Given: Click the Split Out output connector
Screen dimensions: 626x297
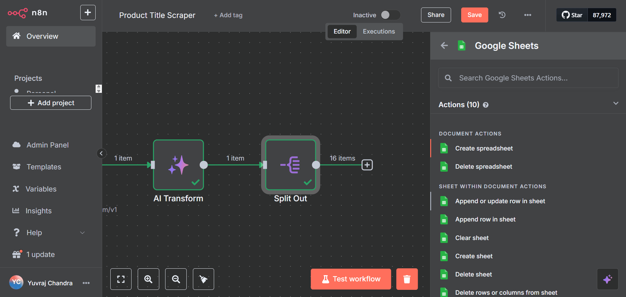Looking at the screenshot, I should tap(316, 165).
